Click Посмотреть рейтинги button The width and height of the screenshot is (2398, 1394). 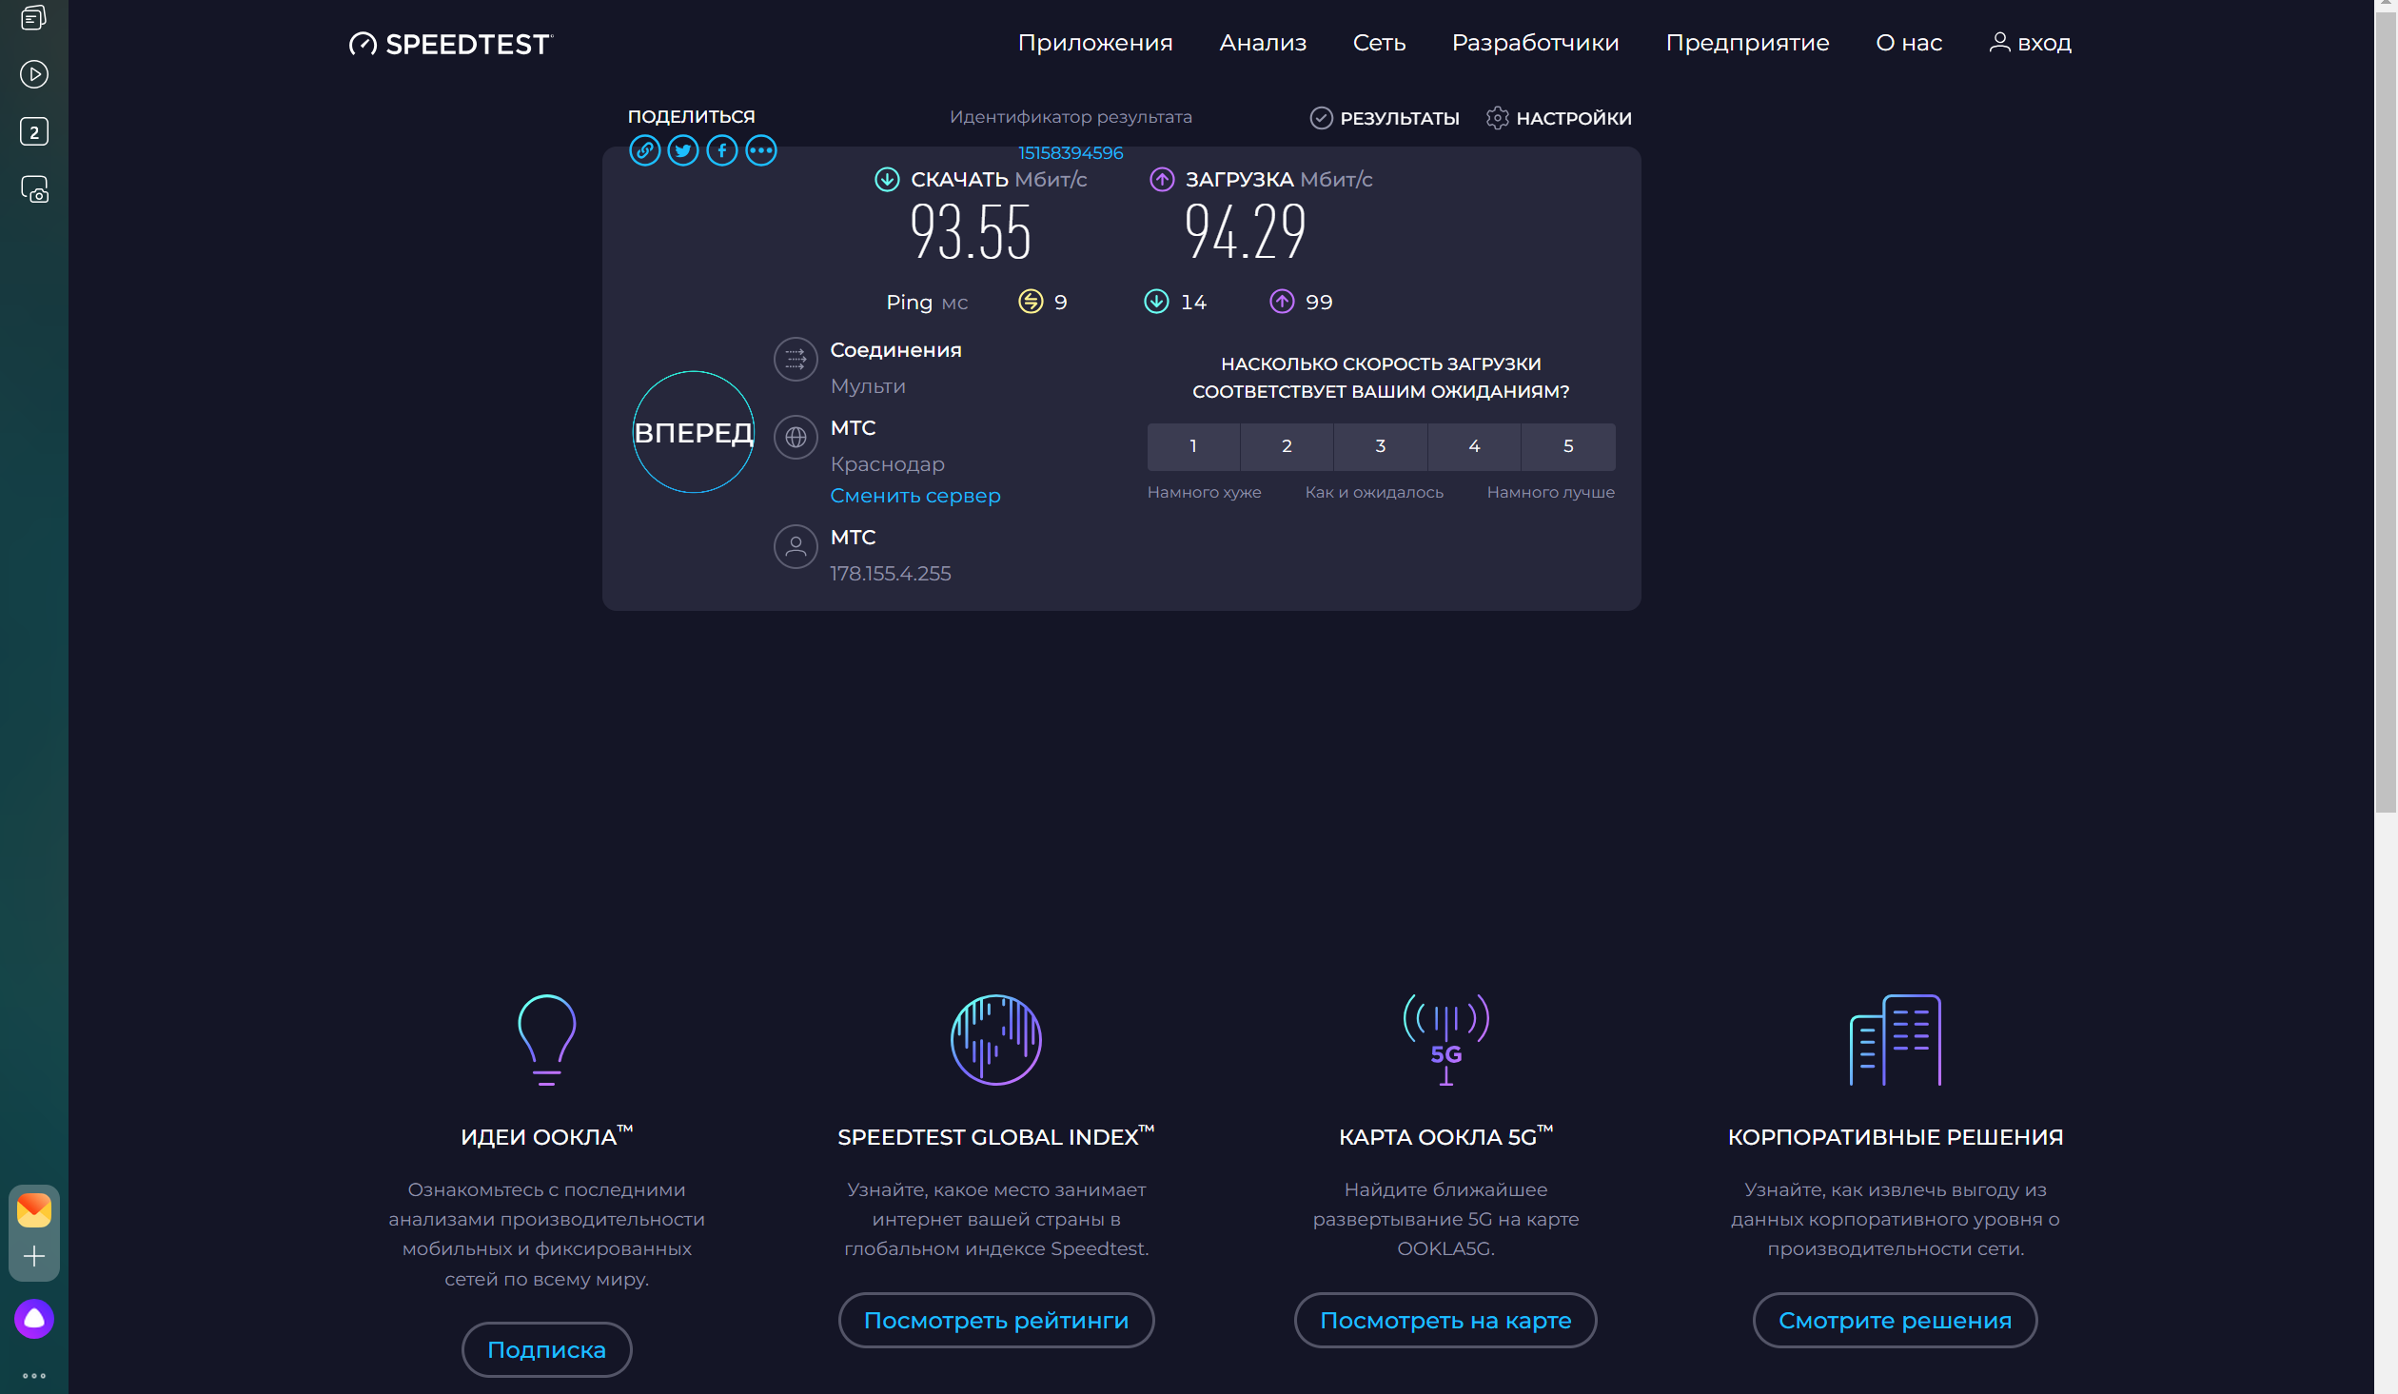(x=996, y=1320)
